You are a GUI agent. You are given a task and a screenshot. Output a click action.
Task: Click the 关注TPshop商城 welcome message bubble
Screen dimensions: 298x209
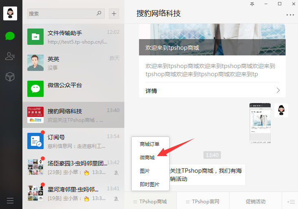coord(207,175)
